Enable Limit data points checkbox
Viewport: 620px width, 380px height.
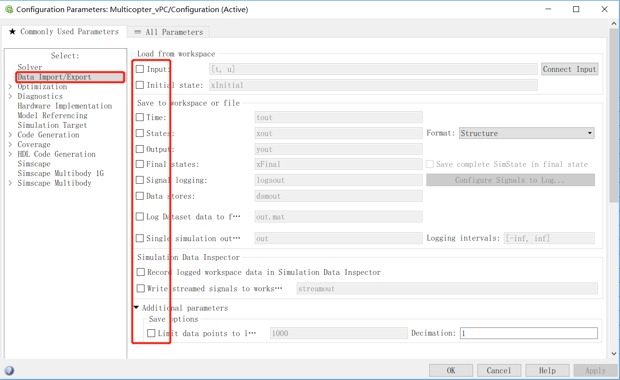(x=151, y=333)
